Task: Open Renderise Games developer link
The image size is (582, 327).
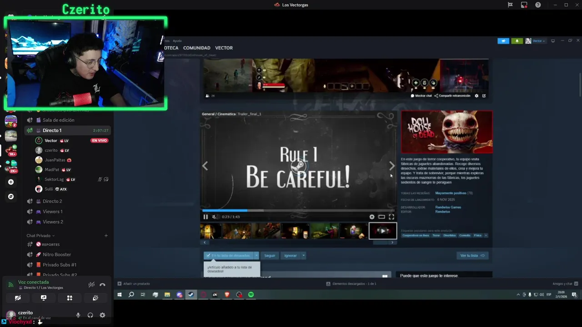Action: click(x=448, y=207)
